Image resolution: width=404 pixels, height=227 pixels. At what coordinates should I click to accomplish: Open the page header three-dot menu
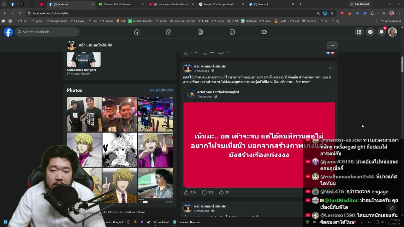[x=332, y=45]
